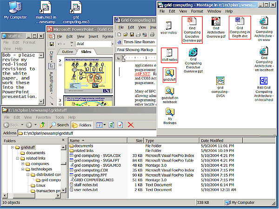Viewport: 279px width, 209px height.
Task: Open main.mo3 desktop shortcut
Action: tap(46, 12)
